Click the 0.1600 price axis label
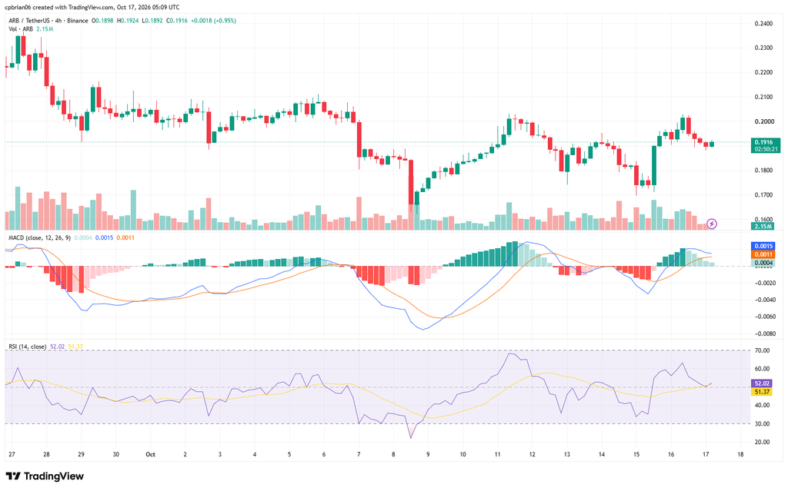 coord(764,220)
